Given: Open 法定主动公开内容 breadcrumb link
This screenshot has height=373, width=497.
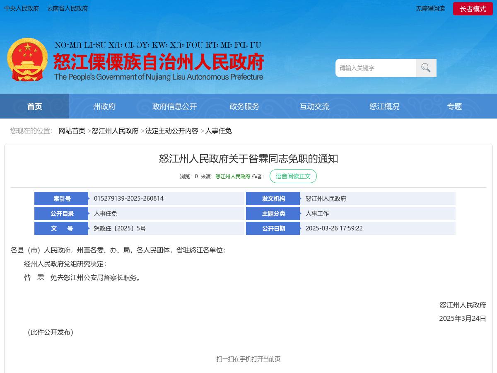Looking at the screenshot, I should [171, 131].
